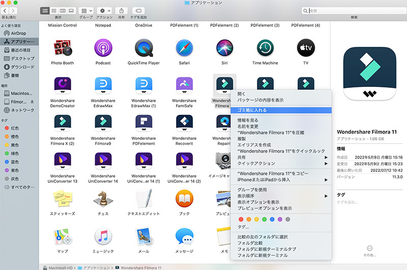Go back with the back arrow
407x270 pixels.
pos(5,11)
